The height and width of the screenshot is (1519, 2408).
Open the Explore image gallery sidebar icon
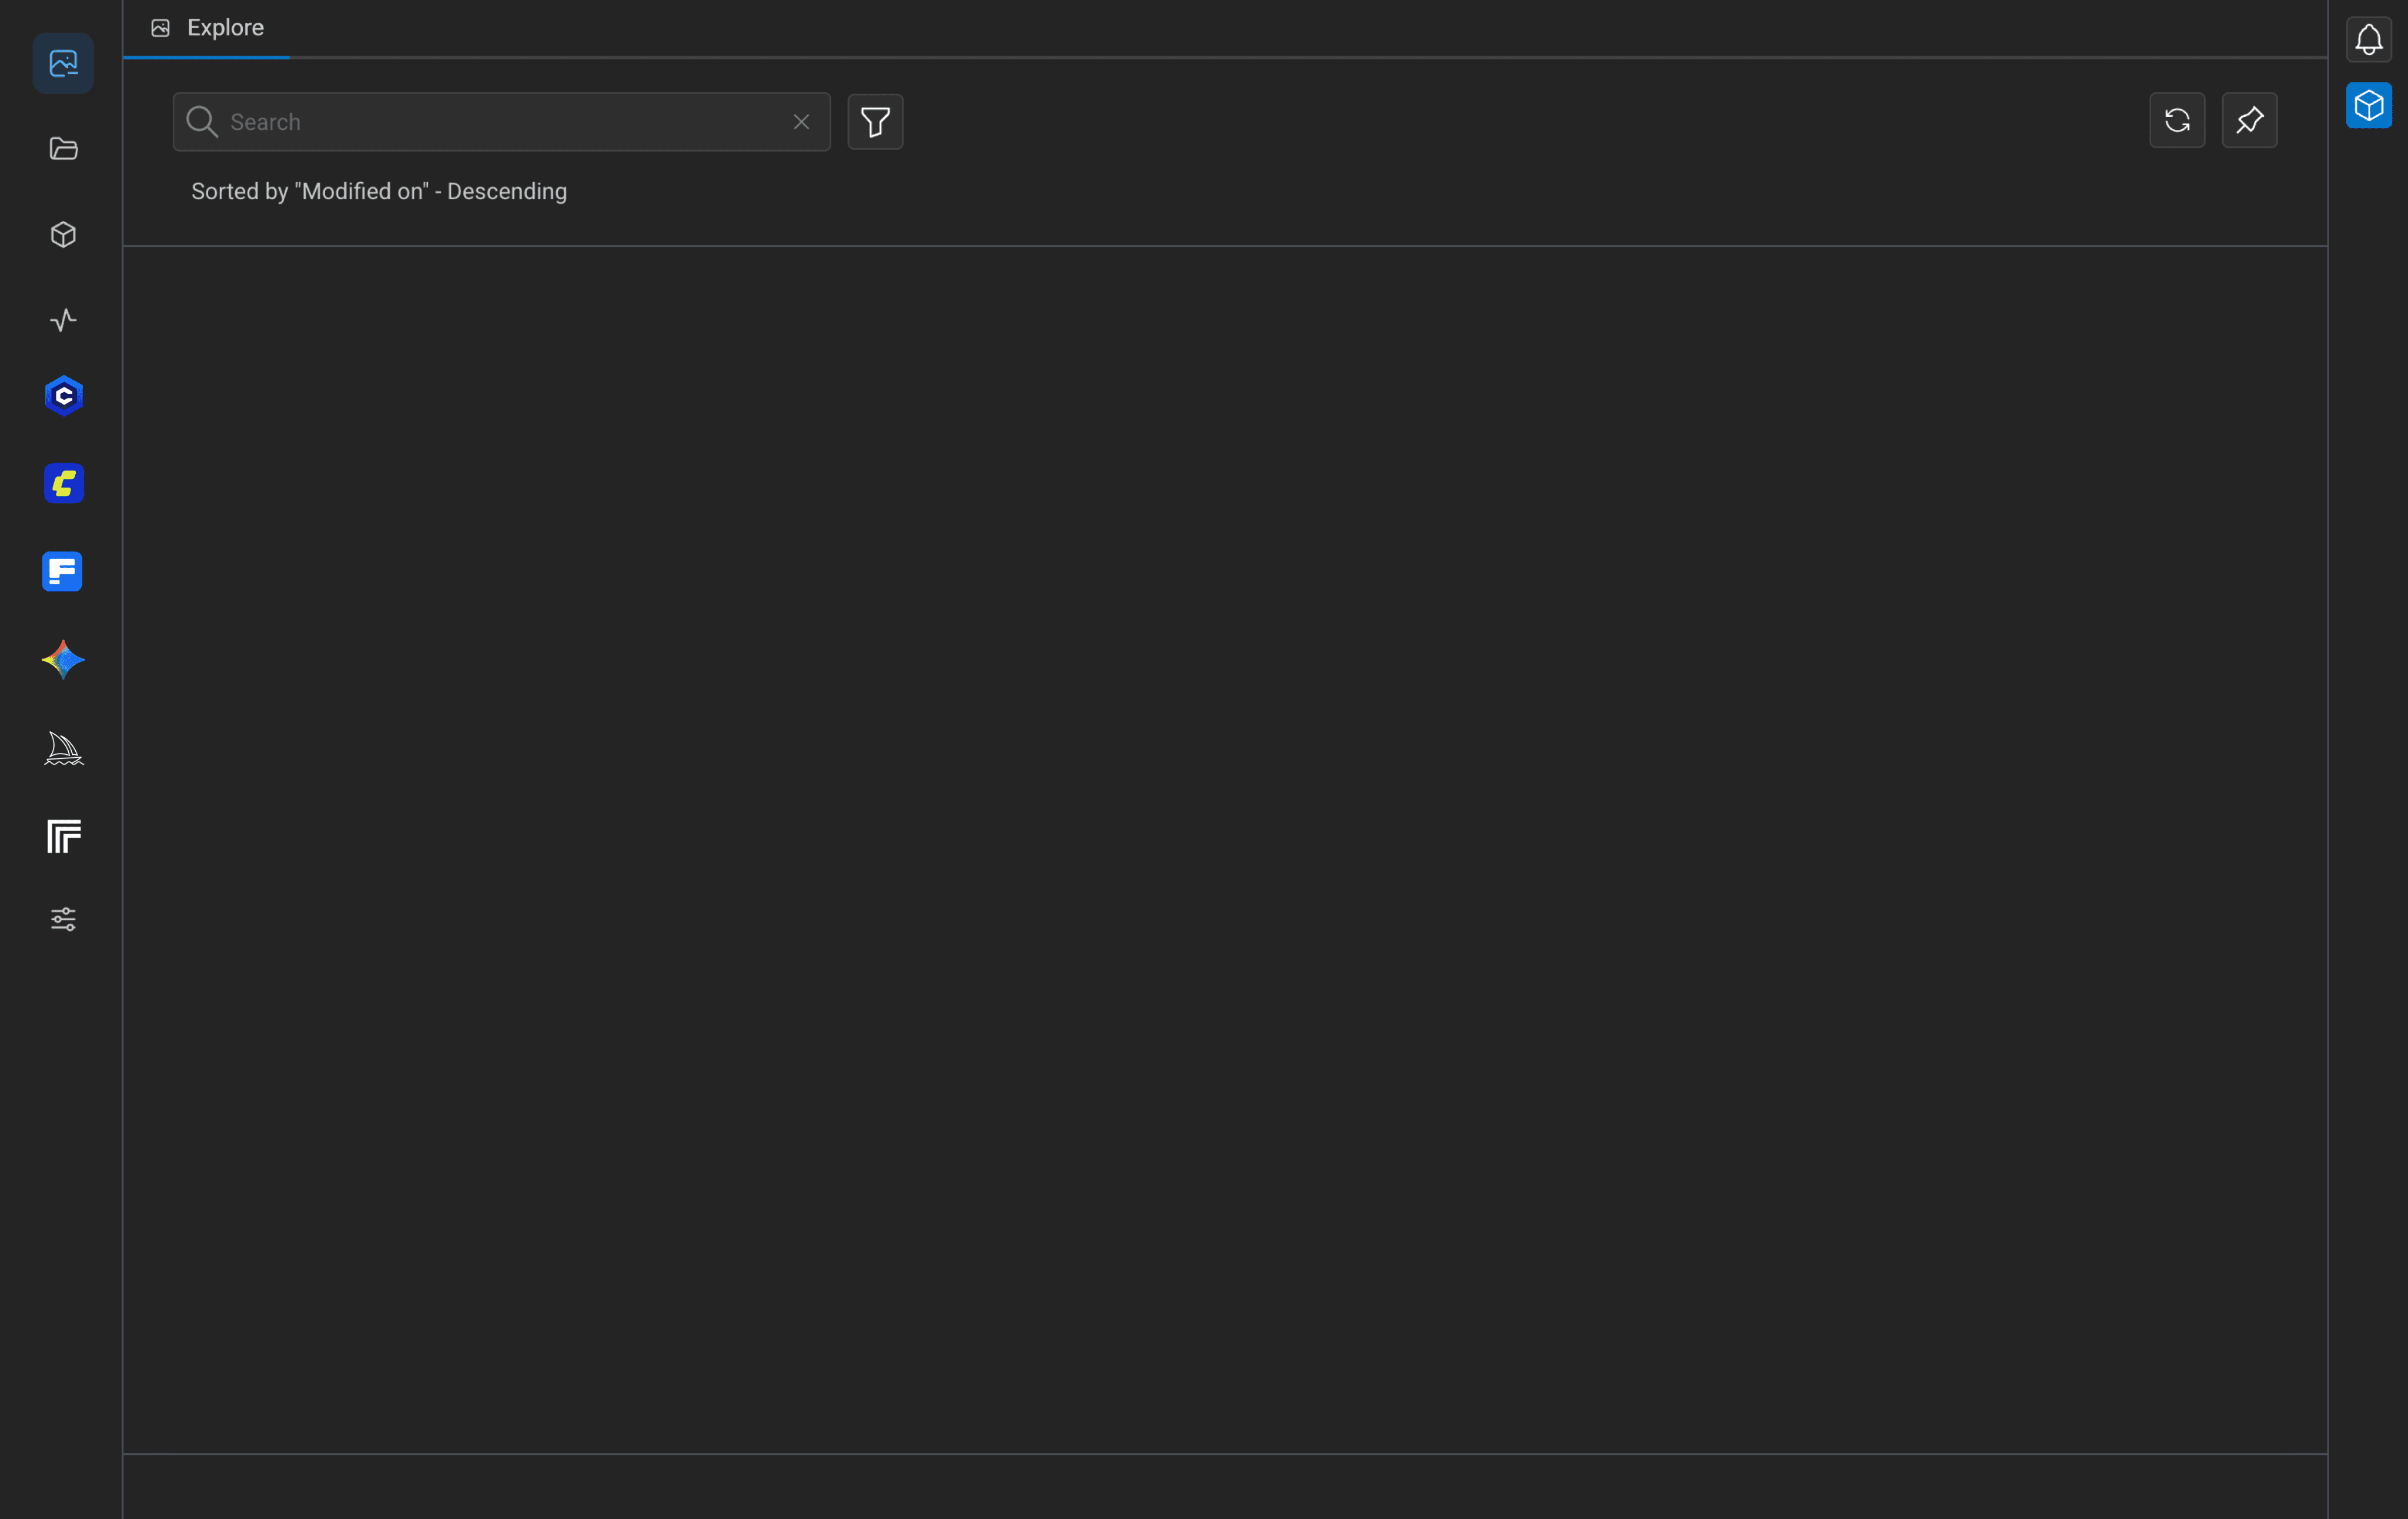click(x=63, y=63)
